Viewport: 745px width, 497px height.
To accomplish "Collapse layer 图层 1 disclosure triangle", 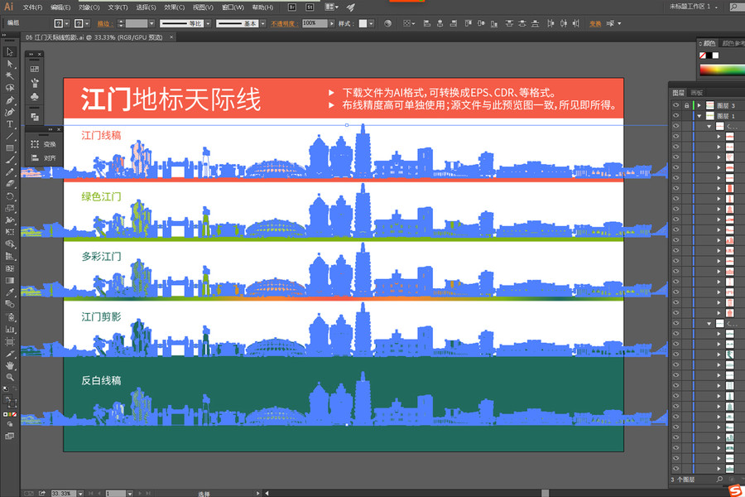I will pyautogui.click(x=699, y=116).
